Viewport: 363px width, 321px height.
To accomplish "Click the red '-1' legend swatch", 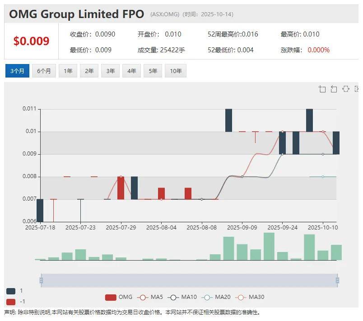I will (11, 302).
